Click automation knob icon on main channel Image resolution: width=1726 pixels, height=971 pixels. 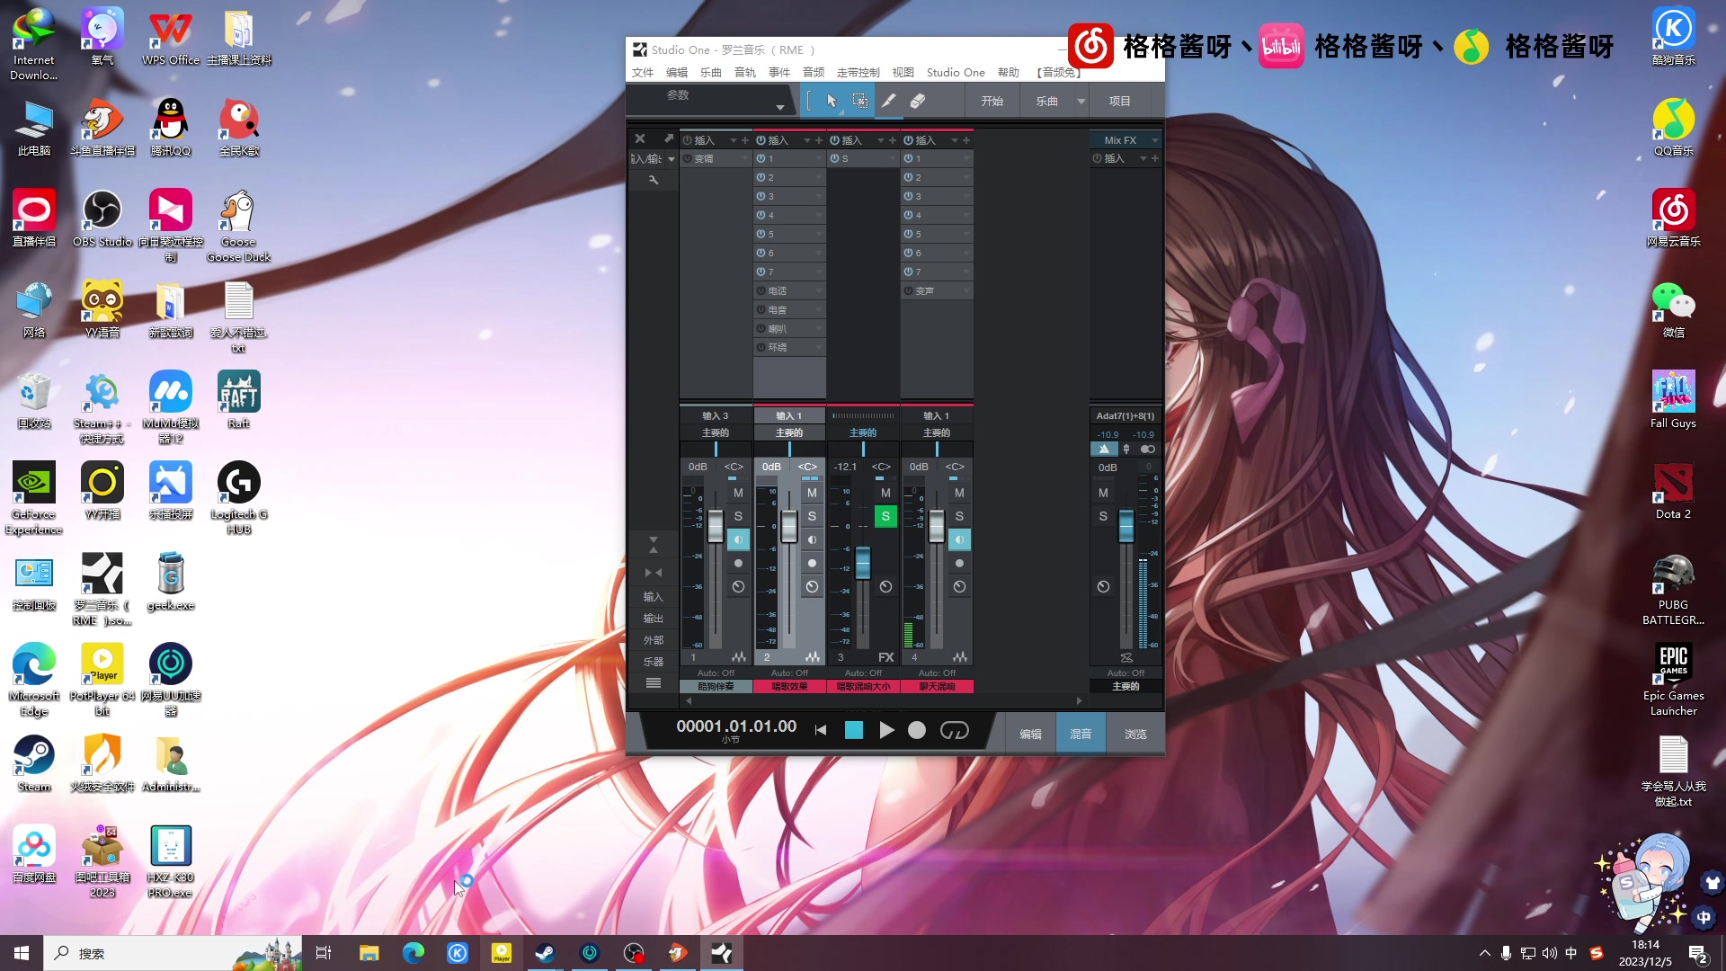coord(1103,587)
